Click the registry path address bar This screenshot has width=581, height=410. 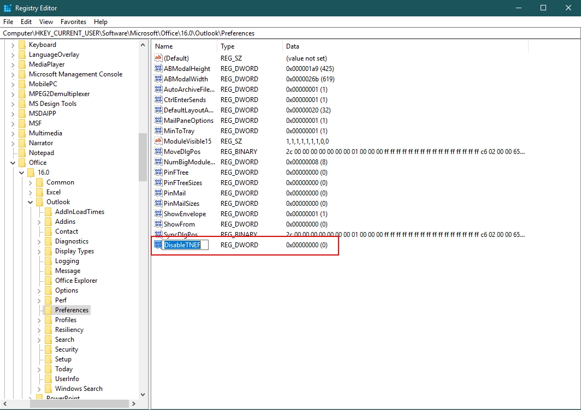tap(290, 33)
